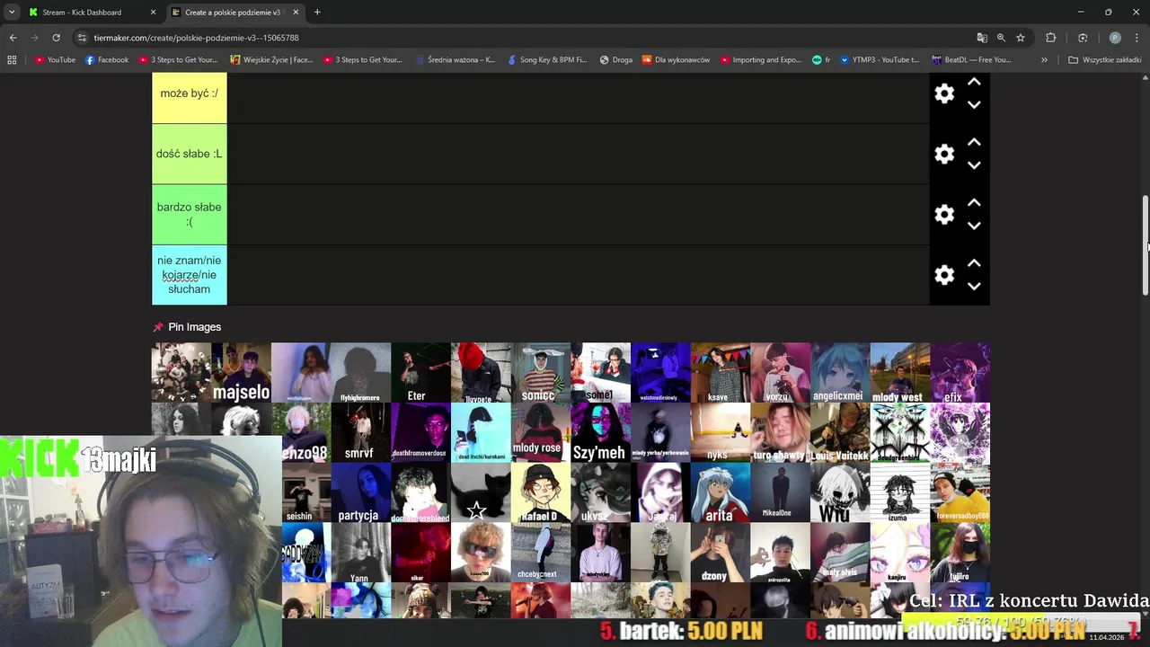Click the green 'dość słabe :L' tier label
Screen dimensions: 1150x647
(x=190, y=154)
